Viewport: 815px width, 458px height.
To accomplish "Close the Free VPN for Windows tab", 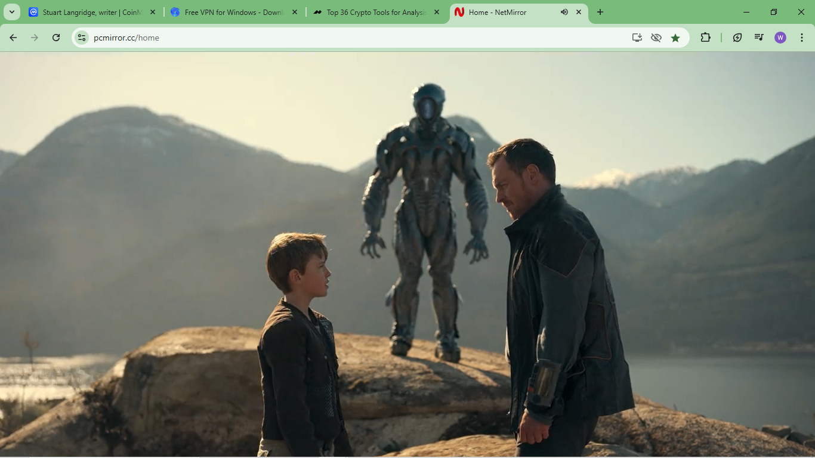I will (295, 12).
